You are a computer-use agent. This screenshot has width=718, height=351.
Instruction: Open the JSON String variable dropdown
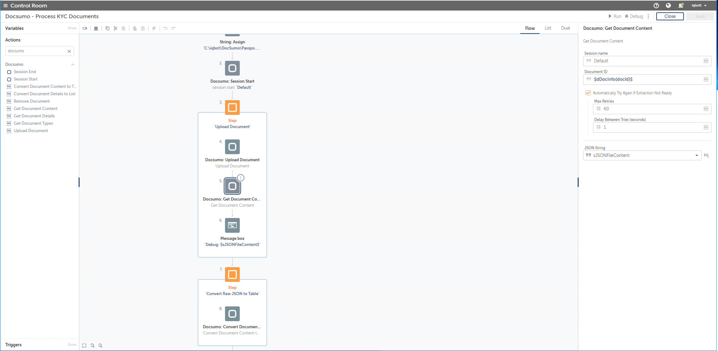[697, 155]
